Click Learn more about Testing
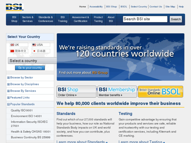Image resolution: width=191 pixels, height=143 pixels. pos(142,142)
